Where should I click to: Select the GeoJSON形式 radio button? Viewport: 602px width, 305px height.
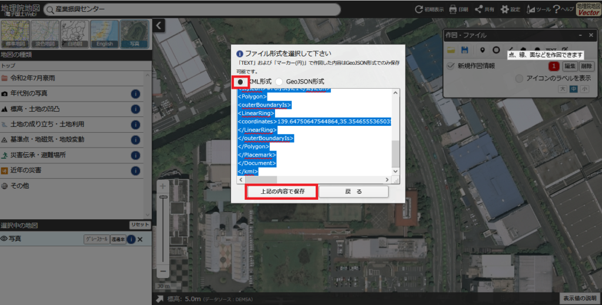279,82
